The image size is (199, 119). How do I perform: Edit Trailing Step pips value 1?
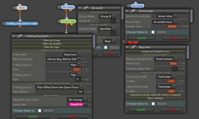(79, 79)
